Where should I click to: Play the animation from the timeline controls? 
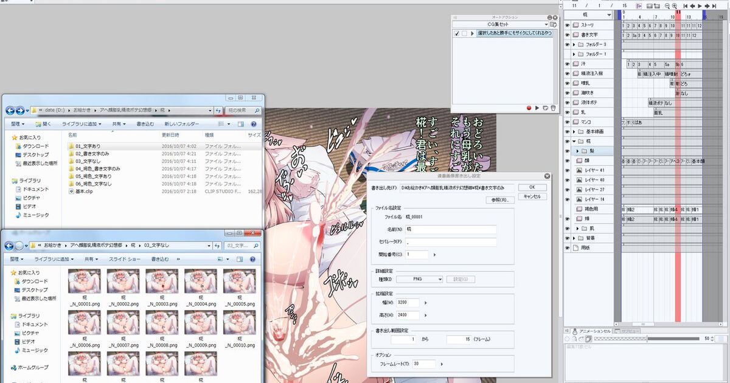click(x=700, y=5)
